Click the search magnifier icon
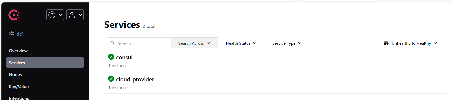The height and width of the screenshot is (100, 451). (x=113, y=43)
